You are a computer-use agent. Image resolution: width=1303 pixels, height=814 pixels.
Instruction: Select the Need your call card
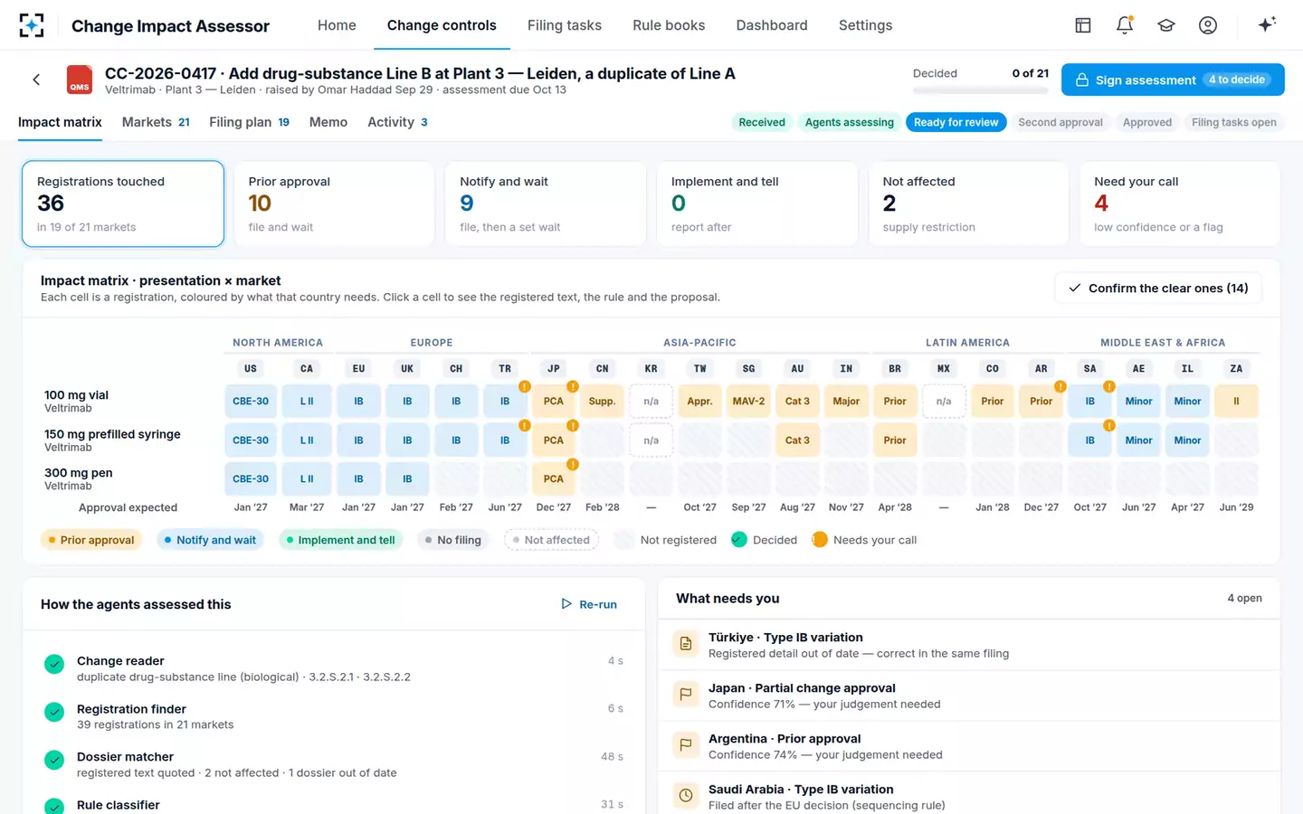pyautogui.click(x=1180, y=203)
